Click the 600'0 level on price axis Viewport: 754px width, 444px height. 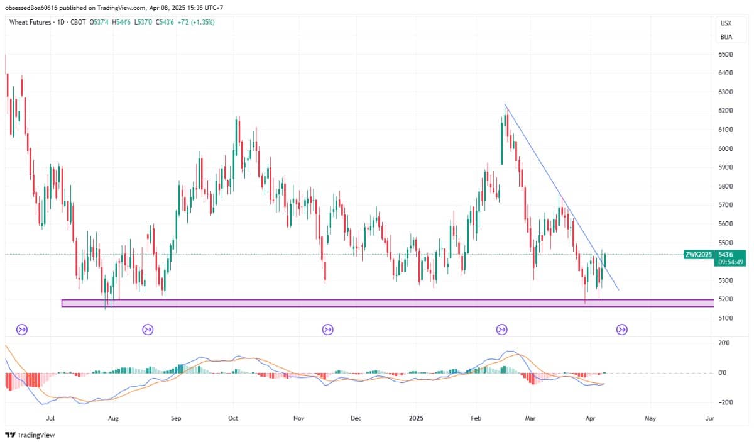pyautogui.click(x=726, y=148)
